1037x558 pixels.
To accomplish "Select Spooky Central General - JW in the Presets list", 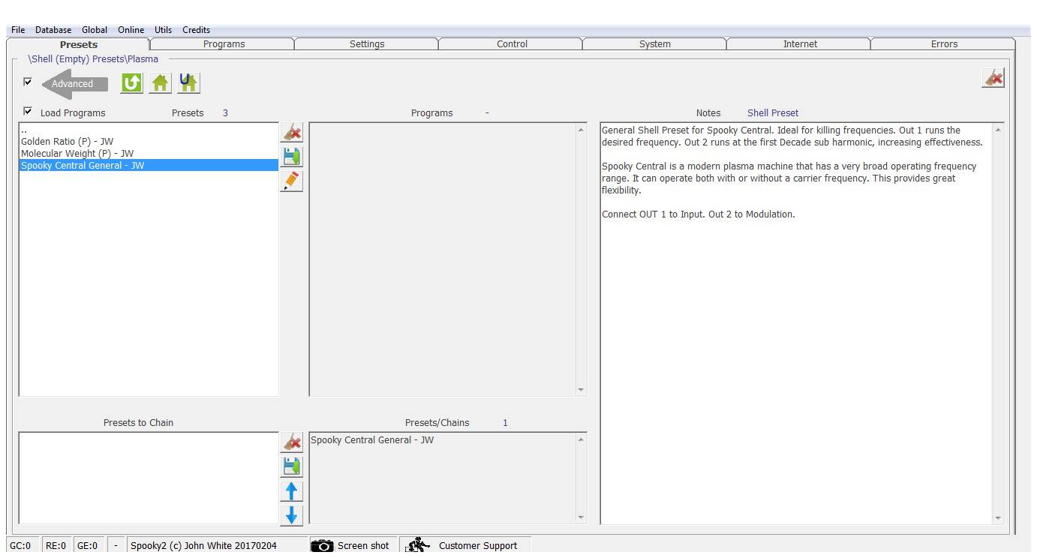I will point(149,165).
